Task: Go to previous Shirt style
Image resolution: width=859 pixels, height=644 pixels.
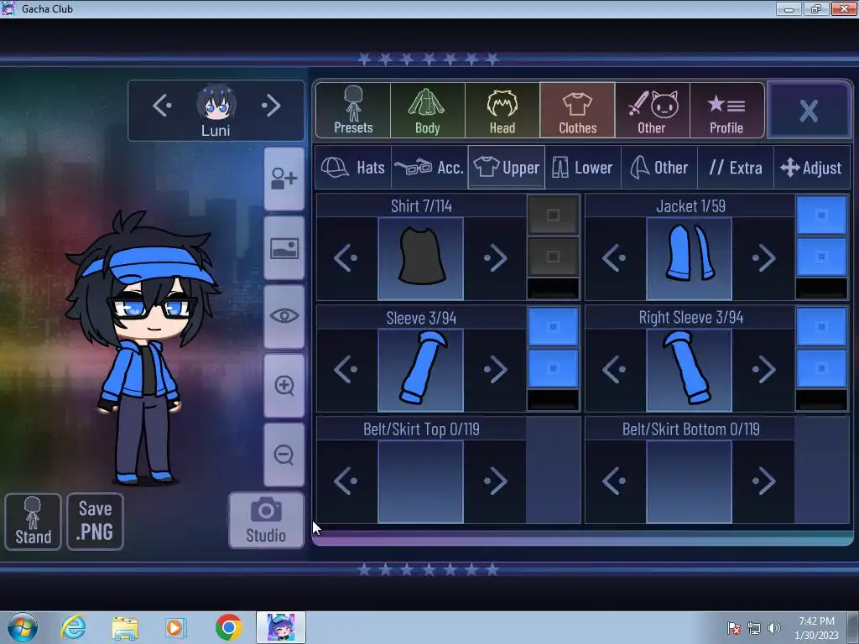Action: point(346,258)
